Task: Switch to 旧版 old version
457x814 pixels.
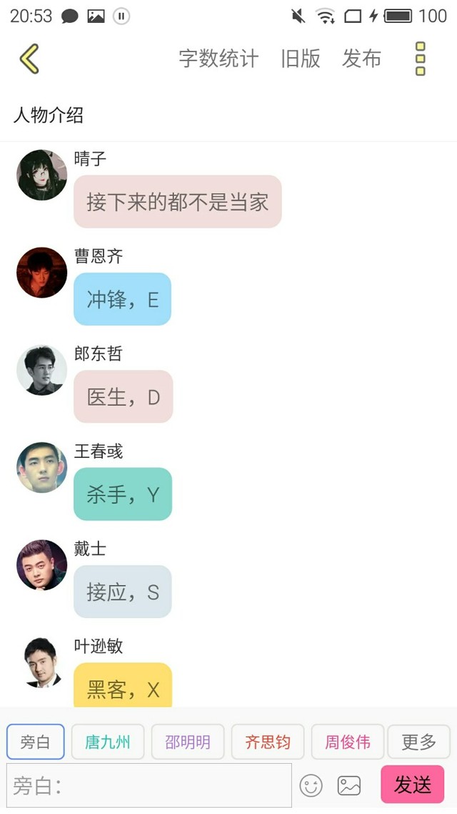Action: click(x=301, y=59)
